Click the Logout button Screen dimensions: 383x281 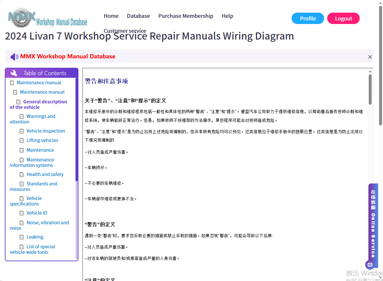[x=343, y=18]
